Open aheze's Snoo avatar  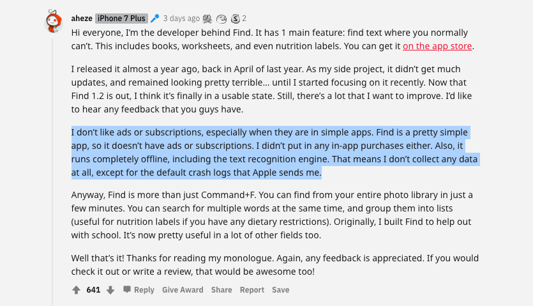click(55, 21)
